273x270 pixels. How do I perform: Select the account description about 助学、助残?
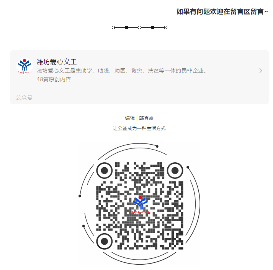pyautogui.click(x=121, y=71)
